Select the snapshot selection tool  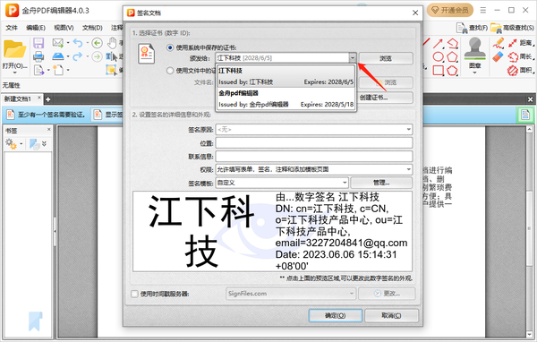[x=111, y=70]
